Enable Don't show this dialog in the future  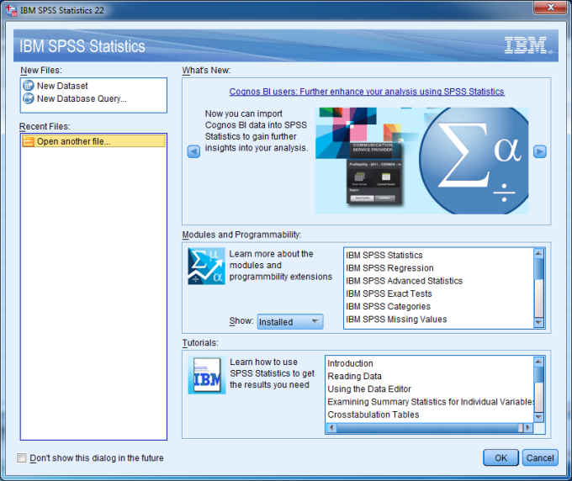coord(22,457)
